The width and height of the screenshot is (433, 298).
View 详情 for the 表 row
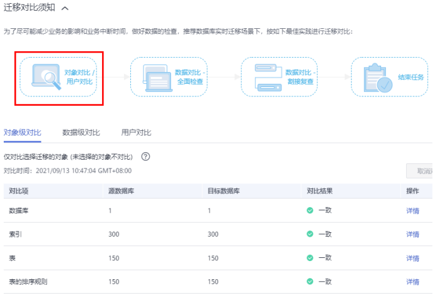(x=412, y=258)
